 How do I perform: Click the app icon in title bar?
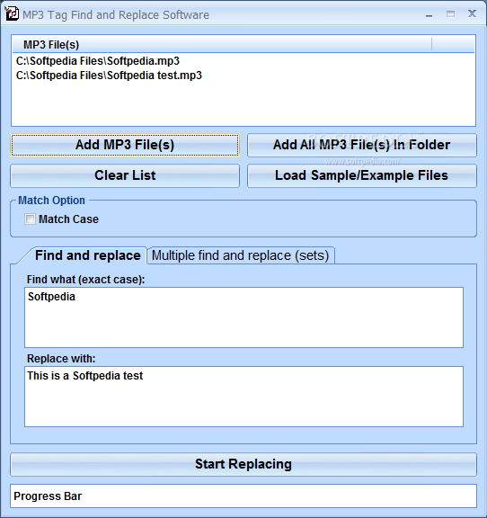[12, 13]
